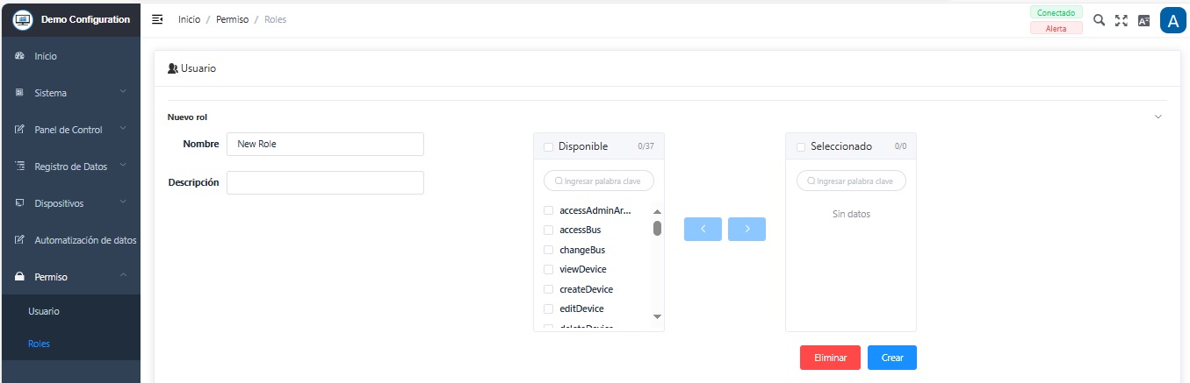
Task: Check the accessBus permission checkbox
Action: 549,230
